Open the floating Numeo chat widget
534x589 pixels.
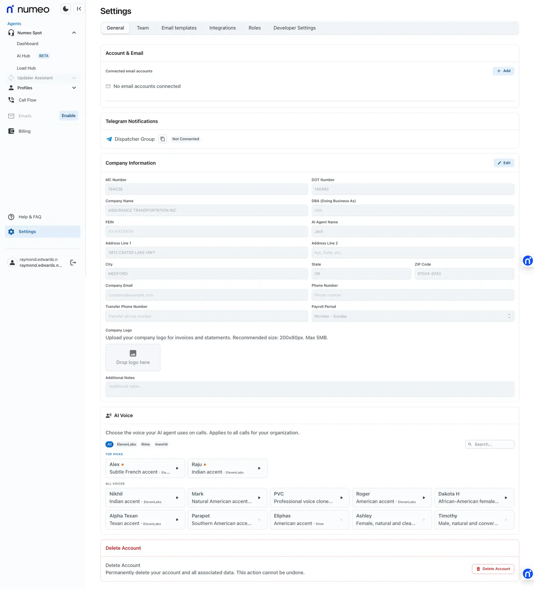[528, 261]
